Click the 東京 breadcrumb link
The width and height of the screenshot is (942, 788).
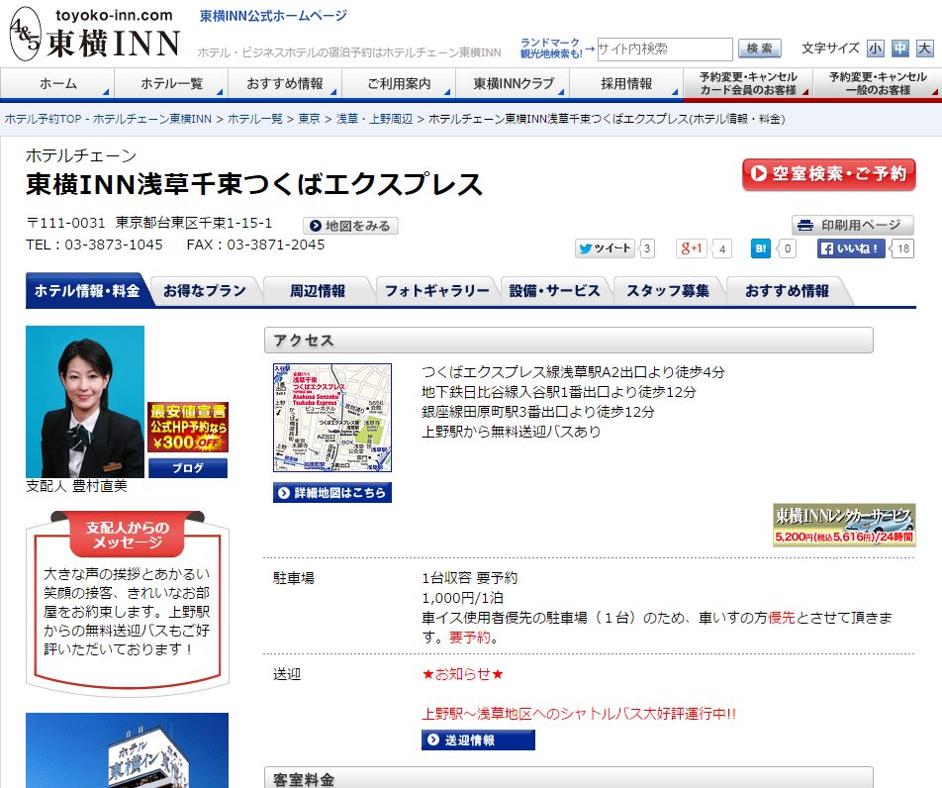[x=310, y=119]
